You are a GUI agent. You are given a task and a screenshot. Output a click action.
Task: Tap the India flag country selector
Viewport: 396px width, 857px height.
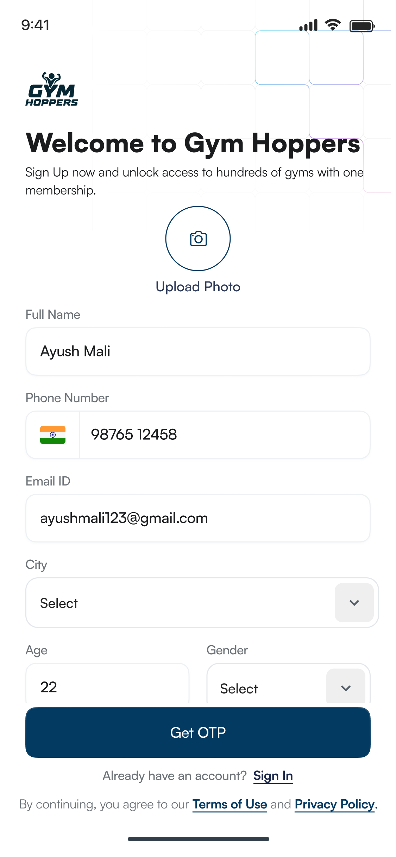(x=53, y=435)
